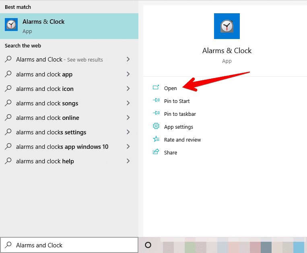Expand chevron for 'alarms and clocks settings'
This screenshot has width=307, height=253.
pos(128,132)
